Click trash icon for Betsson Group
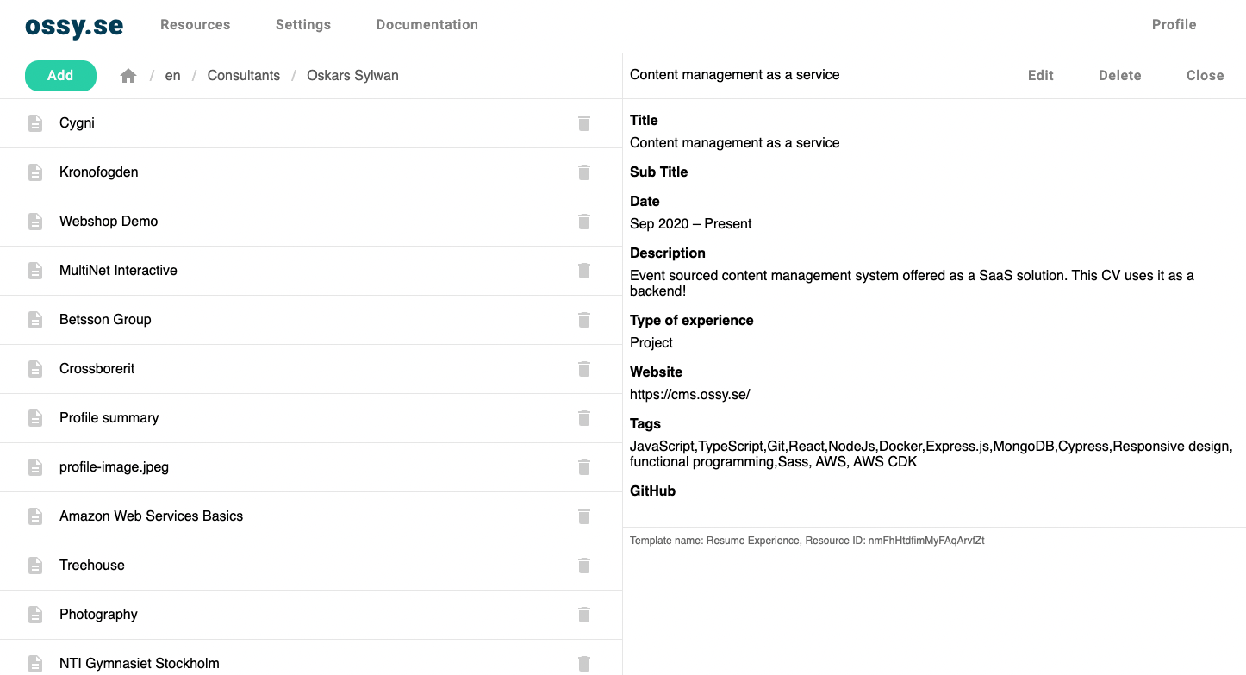The height and width of the screenshot is (675, 1246). click(x=584, y=320)
